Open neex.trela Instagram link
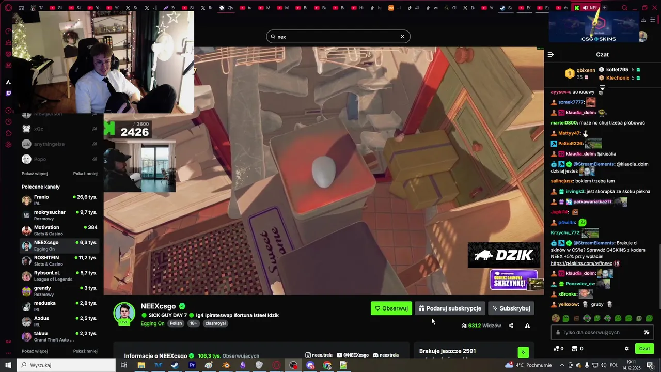The image size is (661, 372). click(319, 355)
